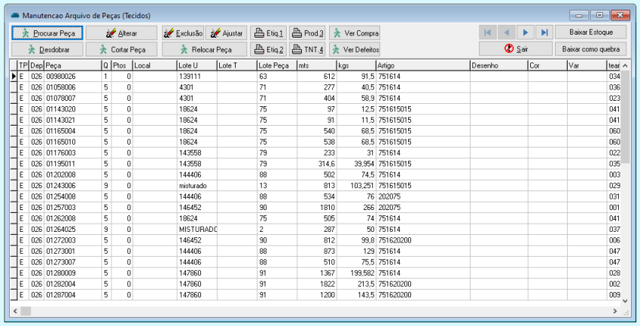The image size is (640, 326).
Task: Jump to first record navigation arrow
Action: 488,32
